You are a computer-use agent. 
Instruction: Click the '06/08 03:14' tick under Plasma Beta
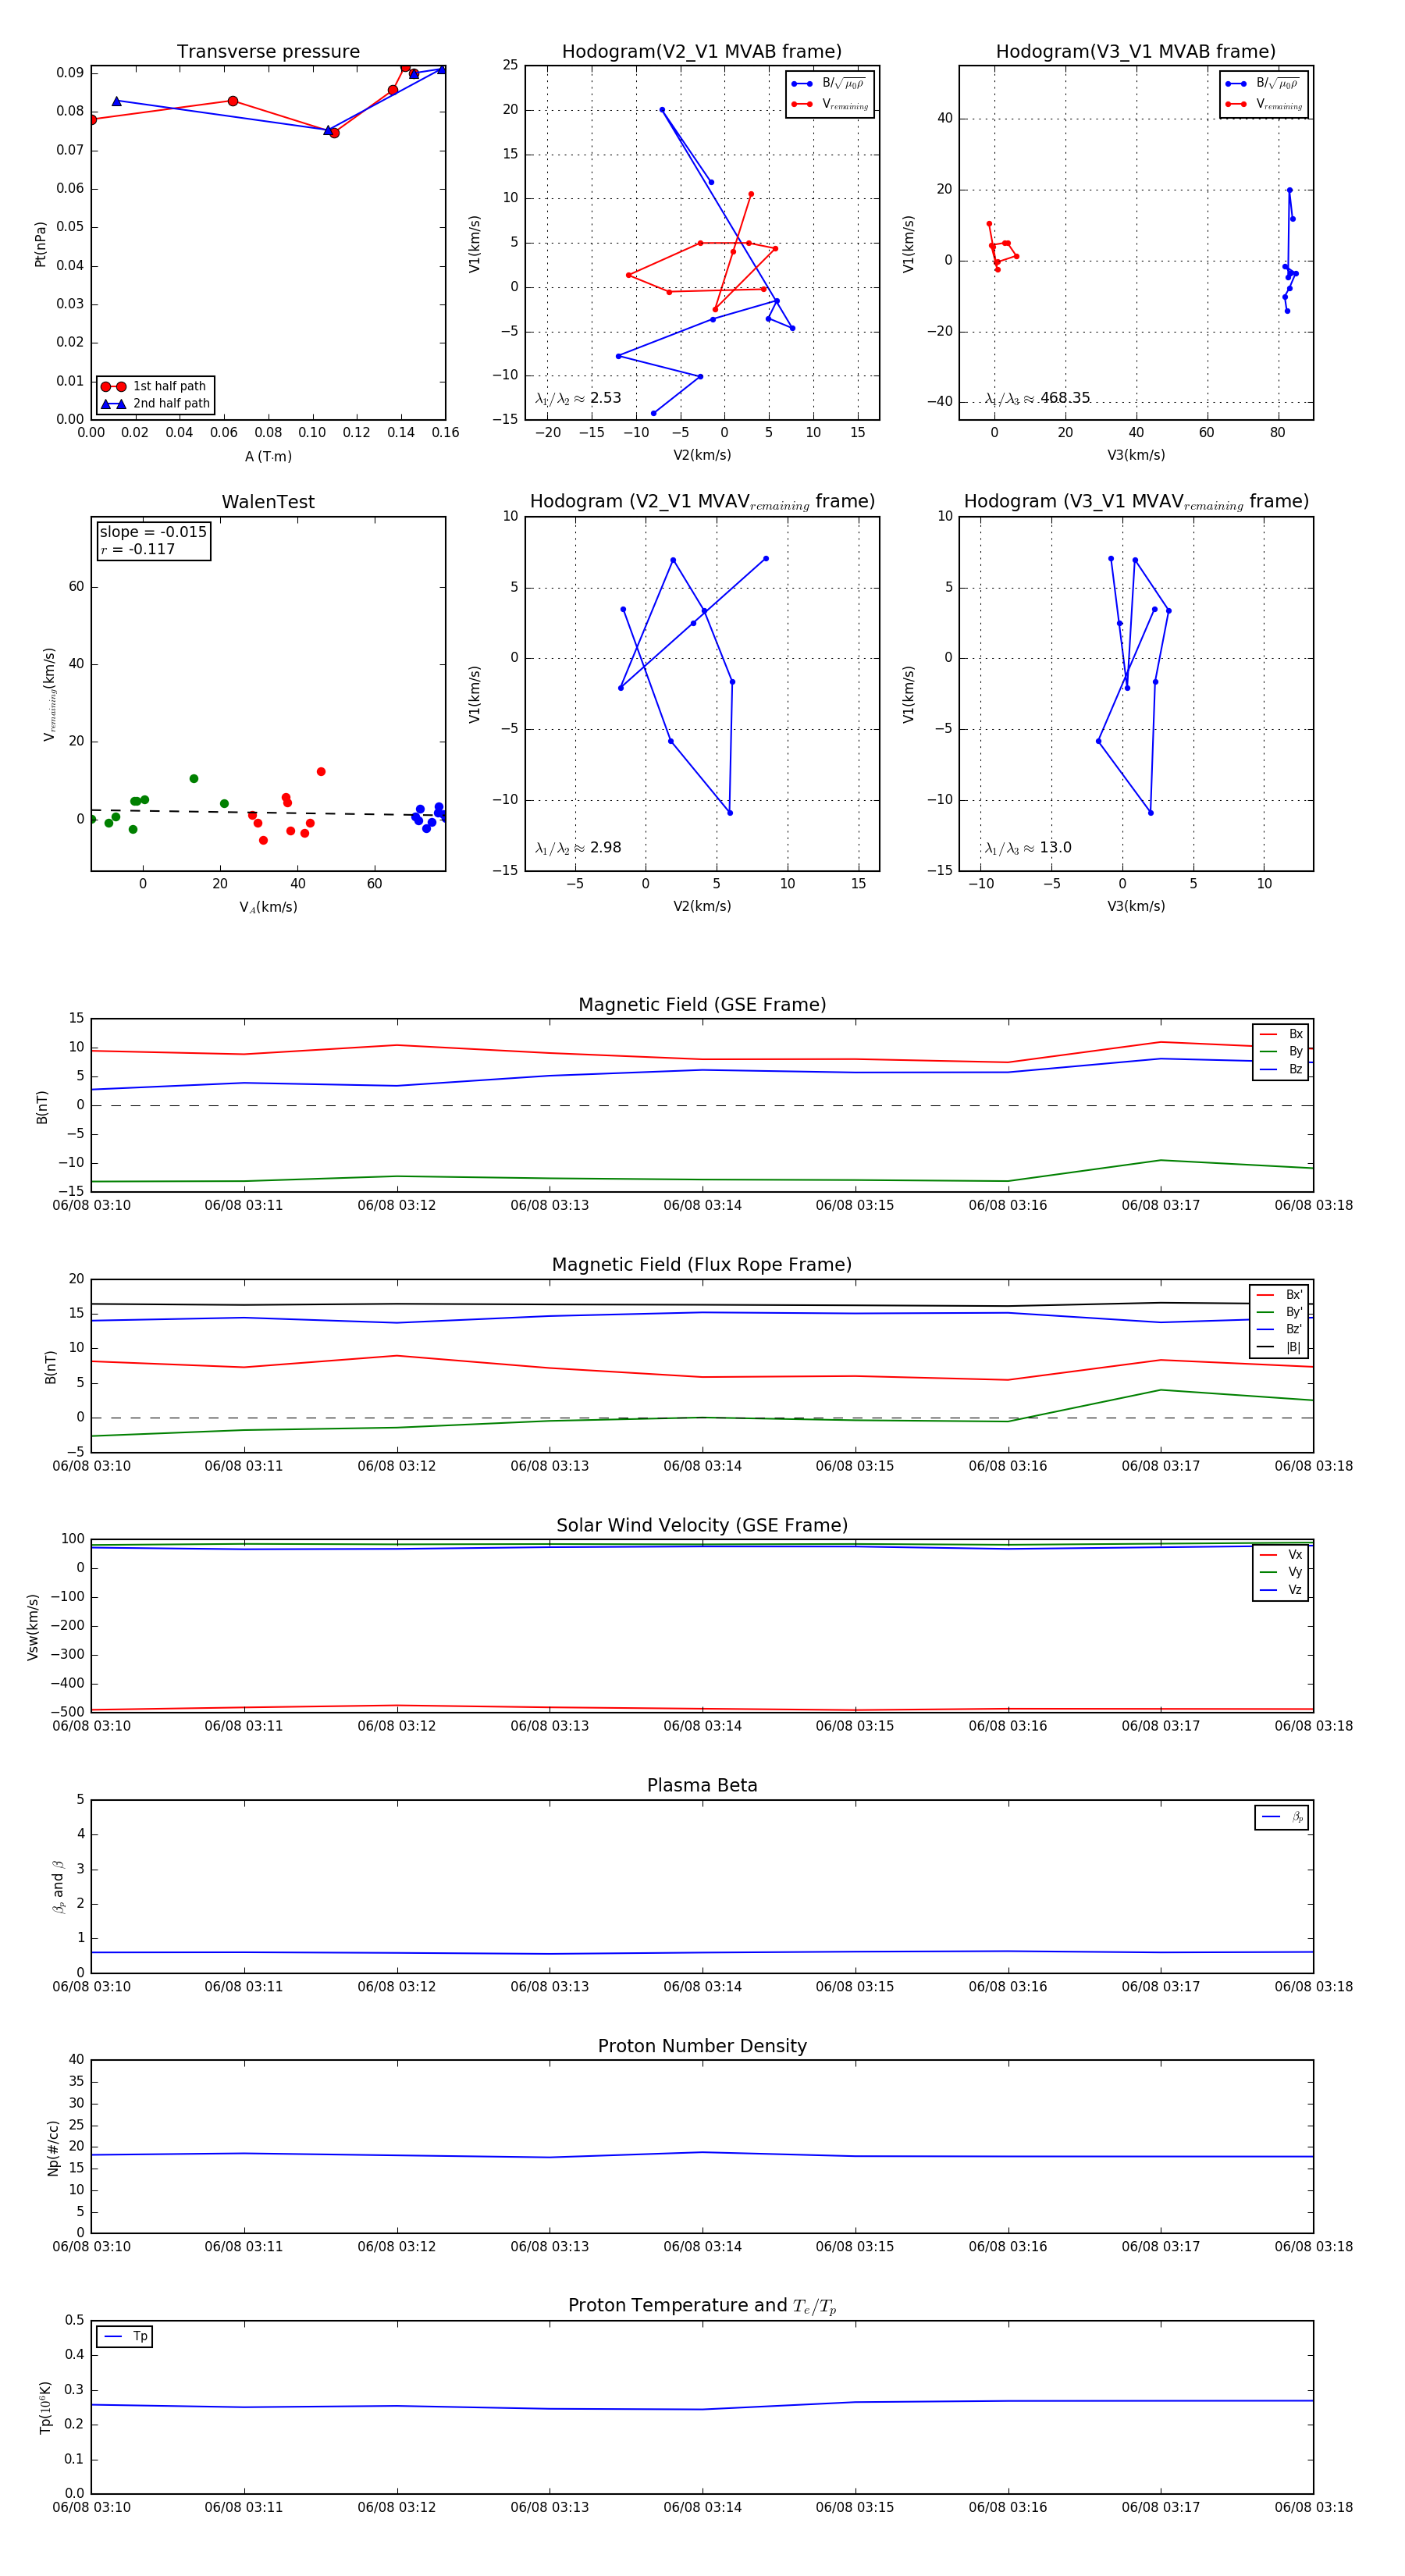[x=702, y=1986]
